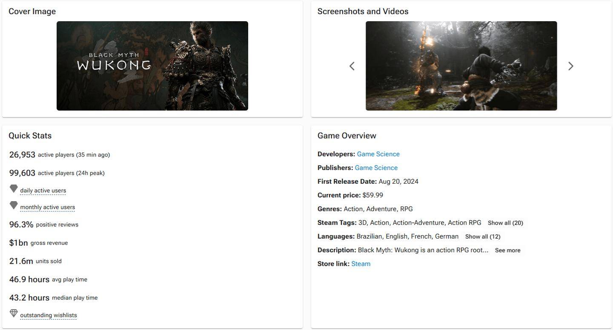Image resolution: width=613 pixels, height=330 pixels.
Task: Select the Aug 20, 2024 release date
Action: tap(398, 182)
